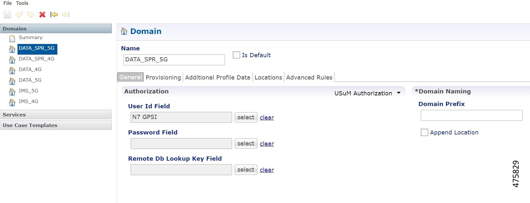Click clear link for Remote Db Lookup Key
The image size is (530, 203).
click(267, 170)
